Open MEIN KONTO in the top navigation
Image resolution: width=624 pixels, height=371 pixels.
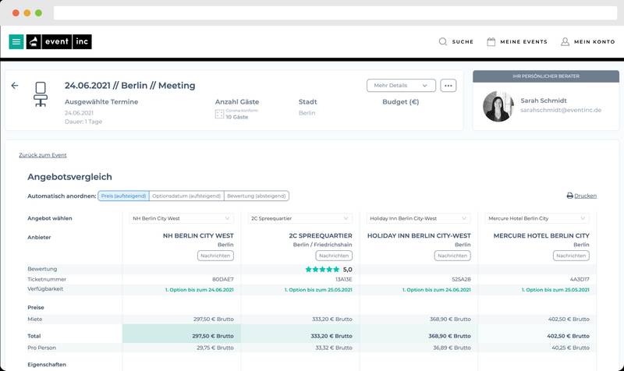(594, 42)
